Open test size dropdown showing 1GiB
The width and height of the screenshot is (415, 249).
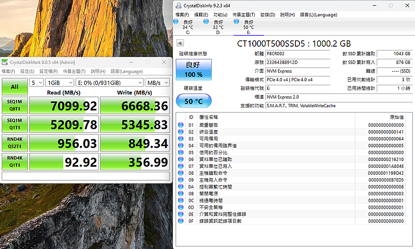[60, 83]
